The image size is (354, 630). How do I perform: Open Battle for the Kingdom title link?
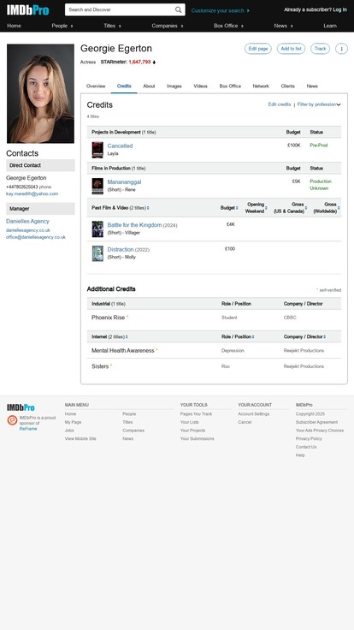click(134, 225)
